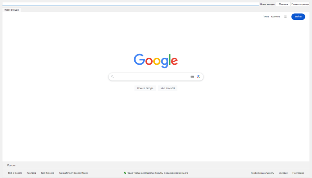Click the Google logo

point(156,60)
